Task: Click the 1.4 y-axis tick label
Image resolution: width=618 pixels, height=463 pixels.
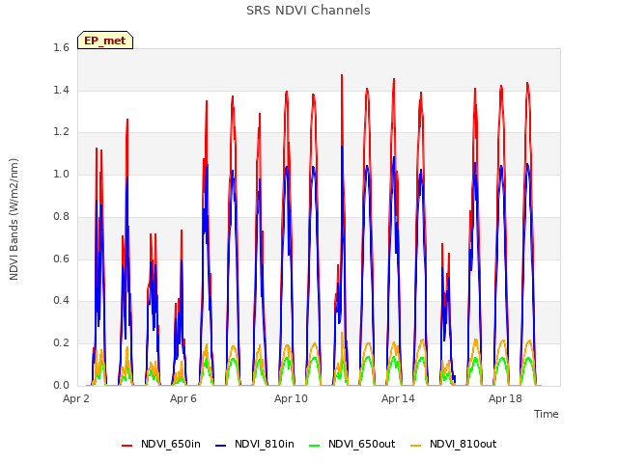Action: 62,90
